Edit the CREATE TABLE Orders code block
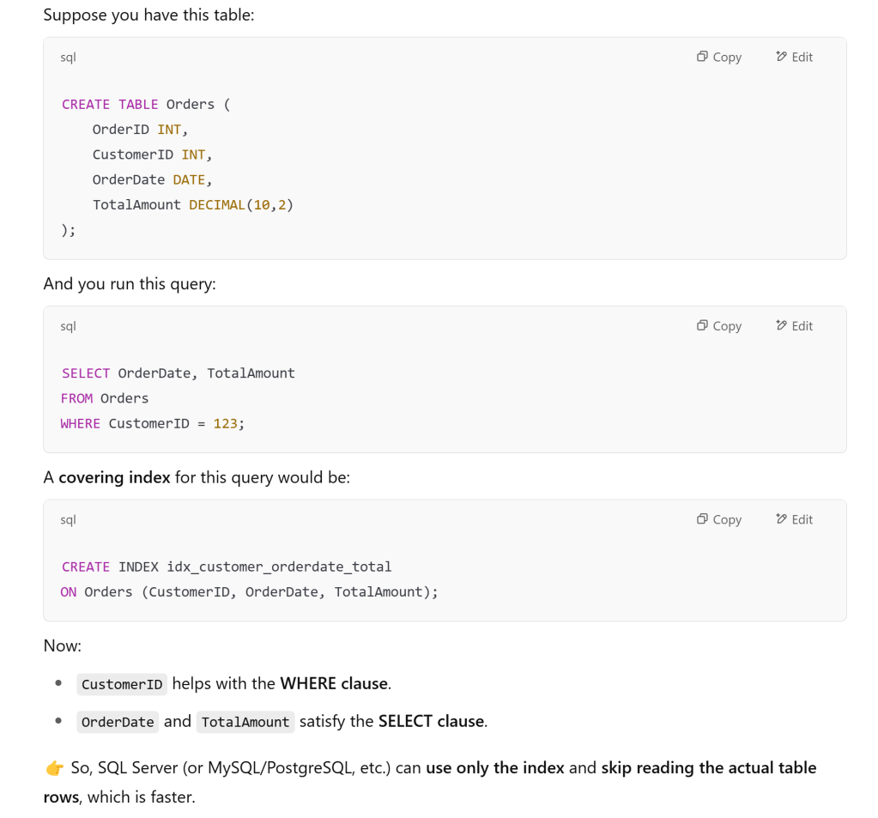Image resolution: width=878 pixels, height=818 pixels. click(794, 57)
